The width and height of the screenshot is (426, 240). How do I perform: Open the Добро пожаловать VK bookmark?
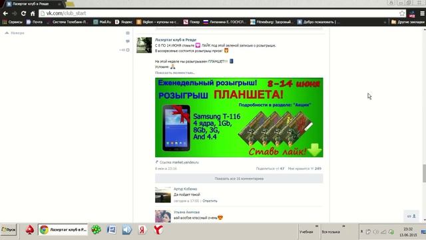pyautogui.click(x=318, y=22)
